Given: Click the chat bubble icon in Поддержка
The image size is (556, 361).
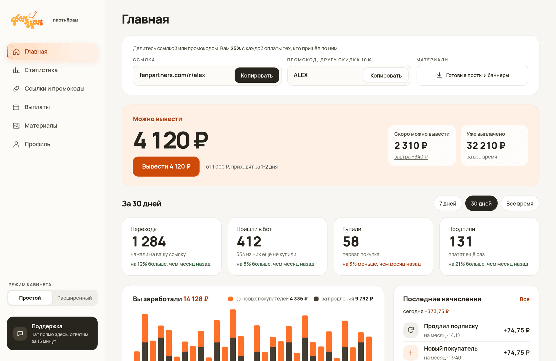Looking at the screenshot, I should tap(20, 334).
